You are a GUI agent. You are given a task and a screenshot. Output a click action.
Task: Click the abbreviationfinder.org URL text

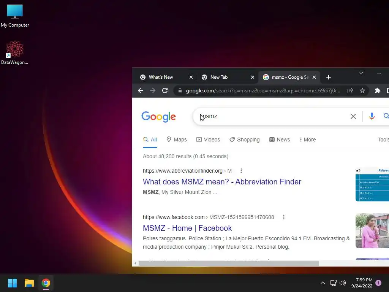[x=183, y=171]
